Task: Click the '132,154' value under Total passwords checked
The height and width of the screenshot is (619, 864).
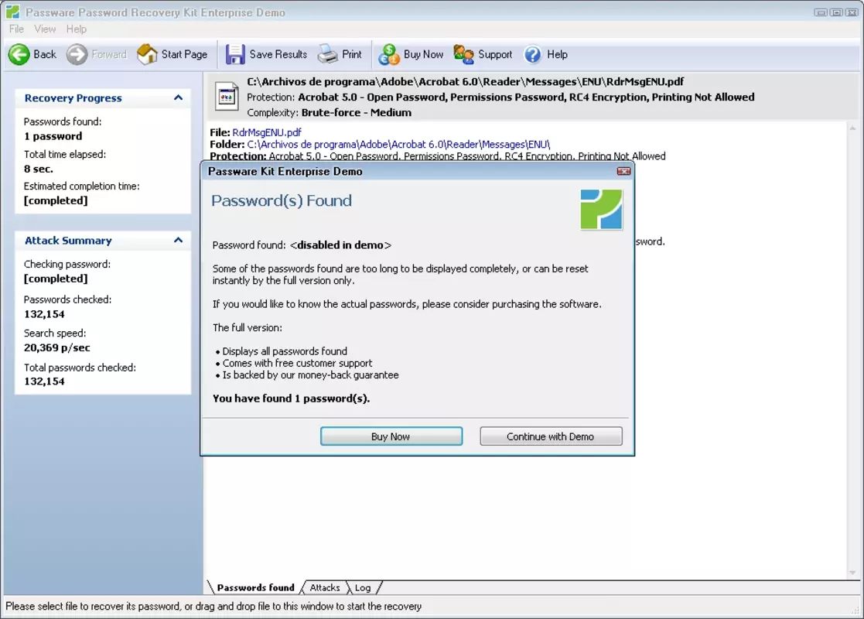Action: 44,381
